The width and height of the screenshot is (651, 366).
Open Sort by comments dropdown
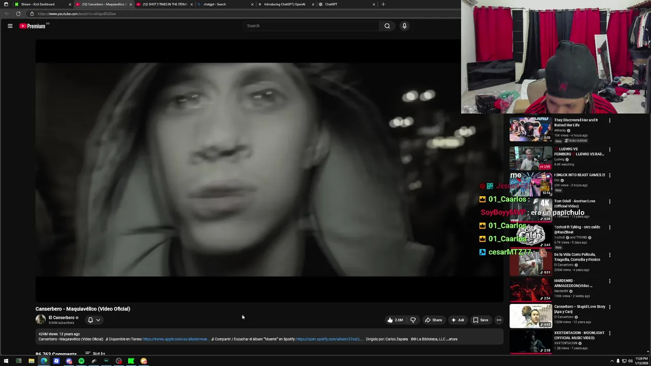(x=95, y=353)
